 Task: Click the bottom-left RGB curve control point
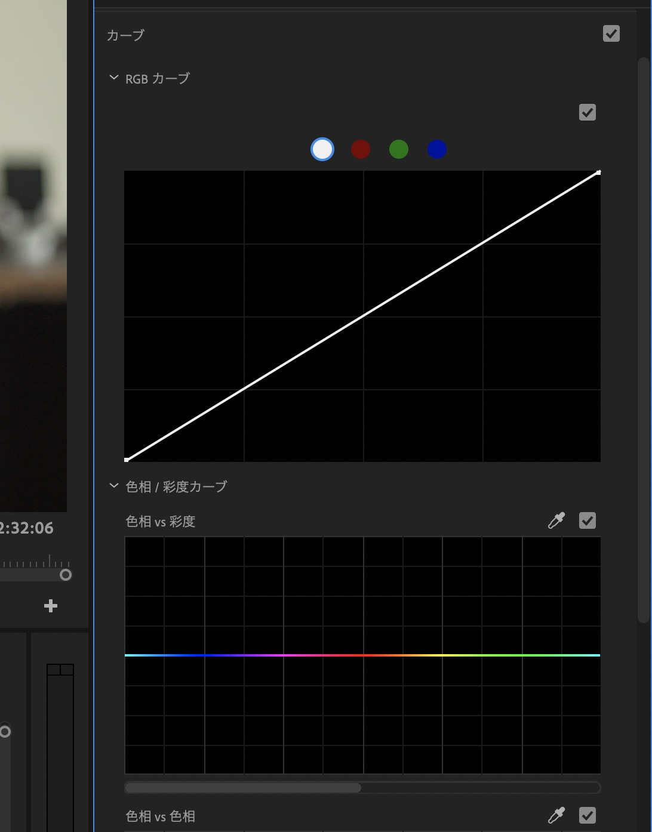pyautogui.click(x=127, y=460)
